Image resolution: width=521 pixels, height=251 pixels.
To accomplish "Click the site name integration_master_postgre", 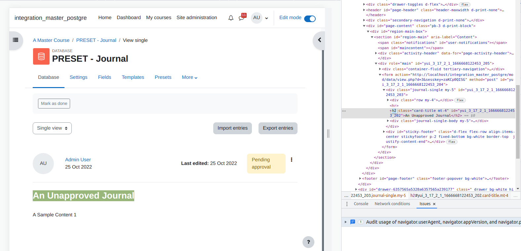I will (x=51, y=18).
